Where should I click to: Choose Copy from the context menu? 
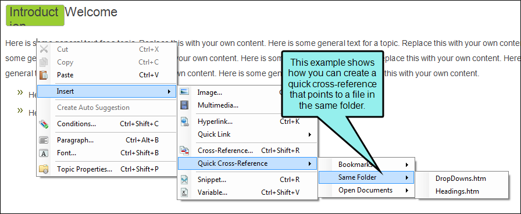point(106,62)
